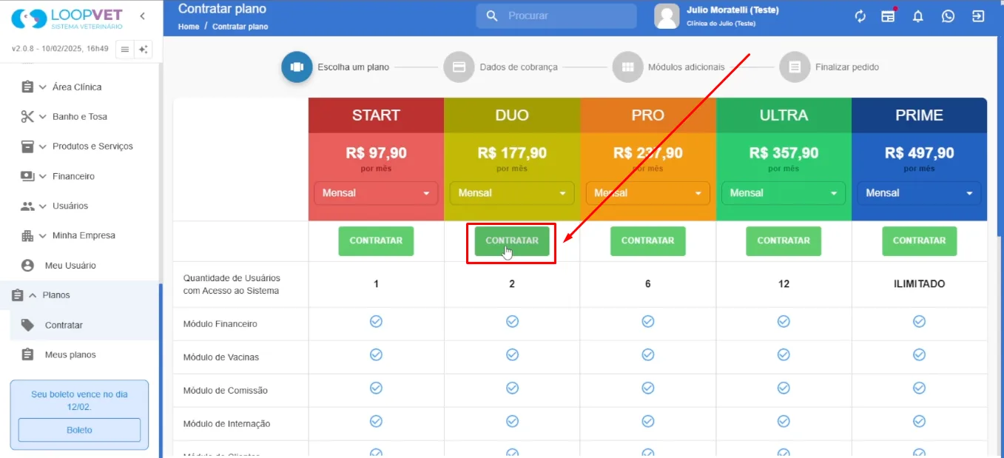
Task: Click the Dados de cobrança step circle
Action: point(459,67)
